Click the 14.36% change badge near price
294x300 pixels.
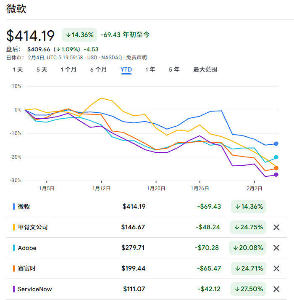coord(79,35)
